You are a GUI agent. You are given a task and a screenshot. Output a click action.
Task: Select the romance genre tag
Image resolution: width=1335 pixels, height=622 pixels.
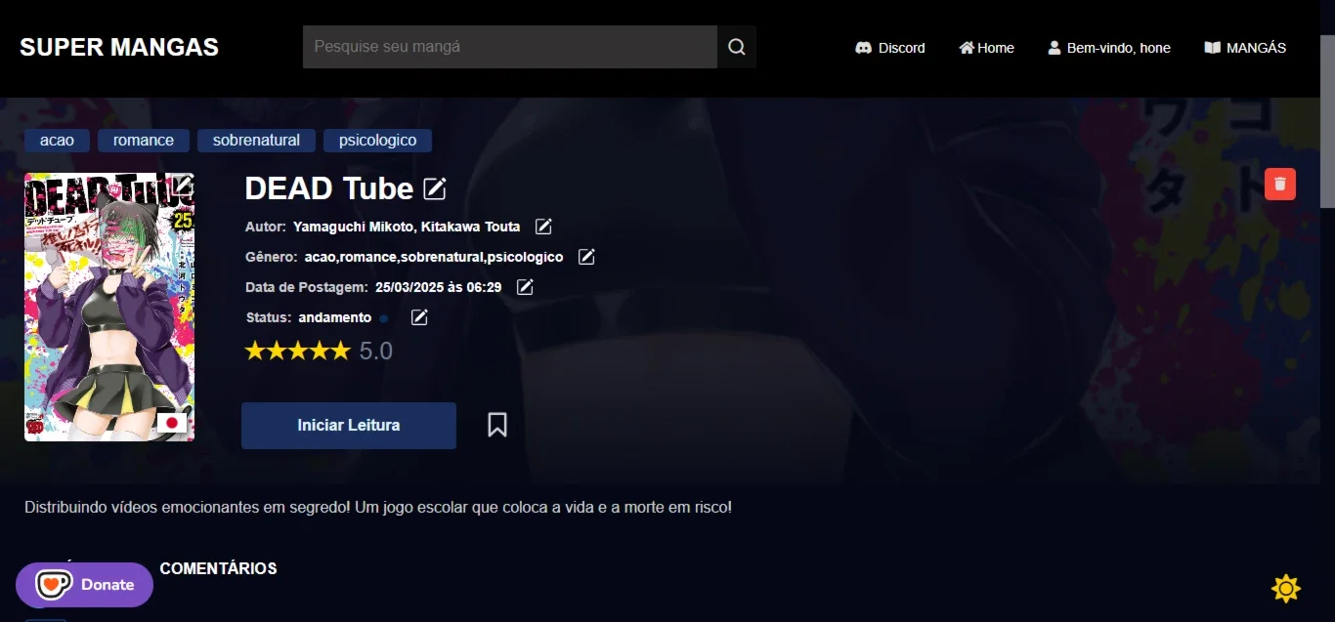(x=144, y=141)
